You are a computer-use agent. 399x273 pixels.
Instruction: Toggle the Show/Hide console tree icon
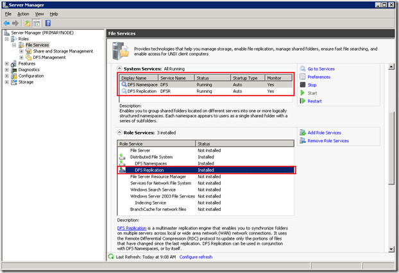(37, 23)
